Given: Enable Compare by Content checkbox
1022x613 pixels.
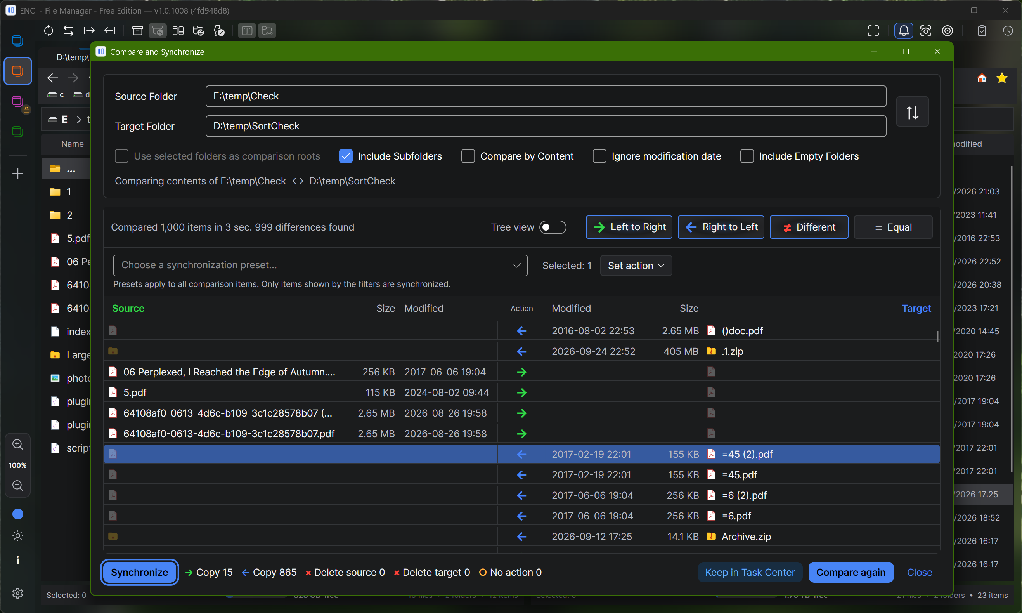Looking at the screenshot, I should 468,156.
